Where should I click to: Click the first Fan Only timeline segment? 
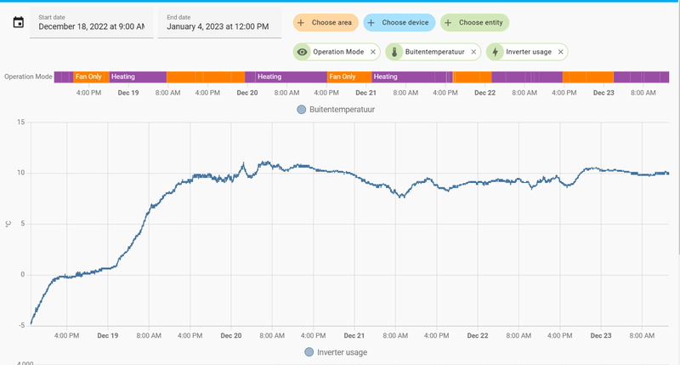click(89, 77)
